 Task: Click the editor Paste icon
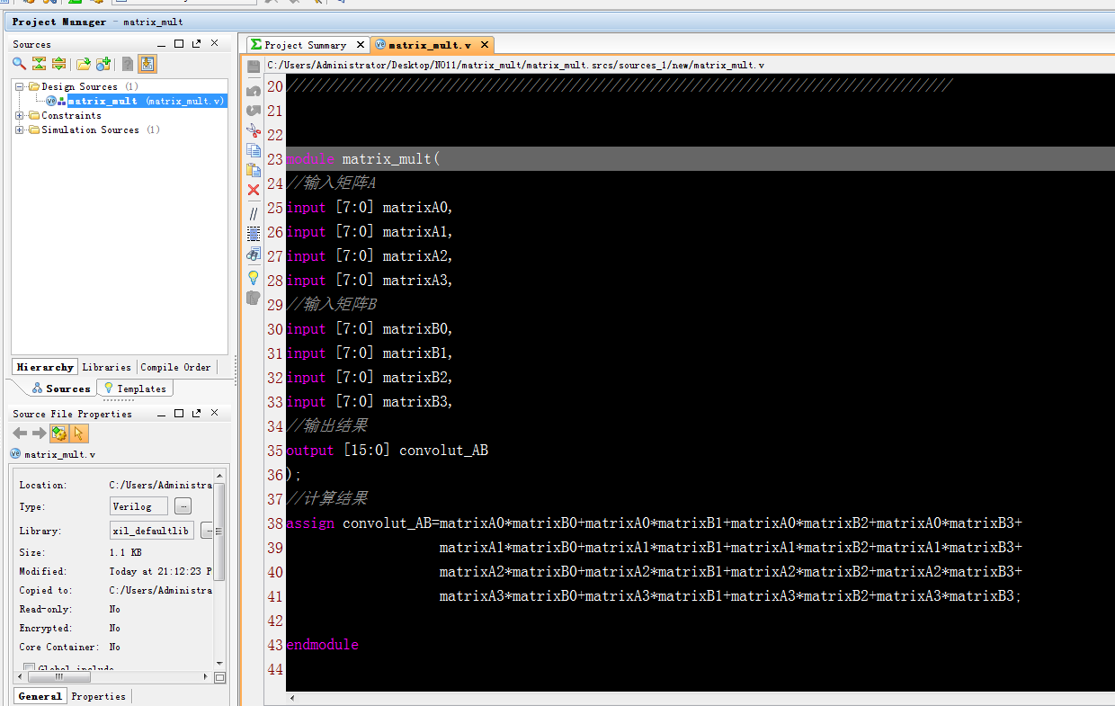[x=254, y=170]
